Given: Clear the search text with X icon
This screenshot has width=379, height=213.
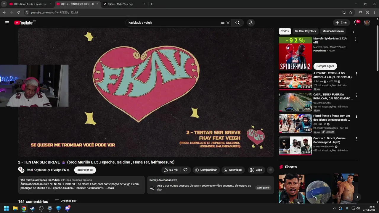Looking at the screenshot, I should (x=228, y=23).
